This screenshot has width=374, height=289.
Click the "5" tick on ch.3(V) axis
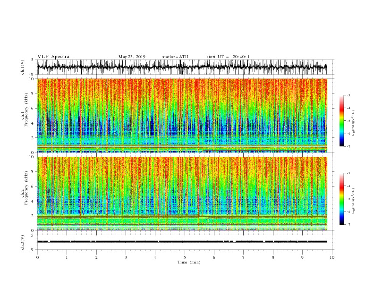click(x=33, y=235)
